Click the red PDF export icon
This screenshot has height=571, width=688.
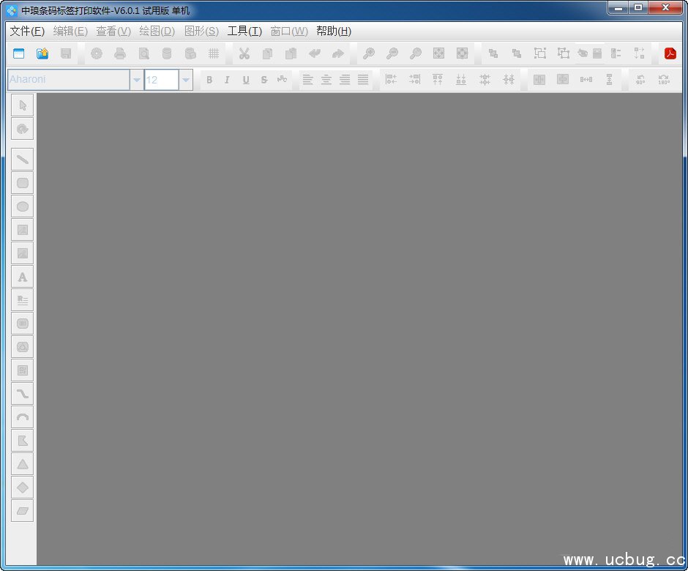(670, 53)
